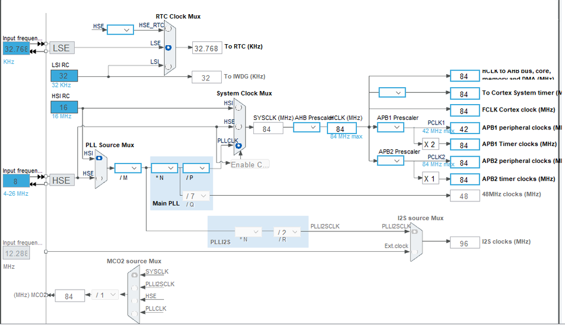Click the LSE input frequency field 32.768
Screen dimensions: 565x327
tap(16, 49)
